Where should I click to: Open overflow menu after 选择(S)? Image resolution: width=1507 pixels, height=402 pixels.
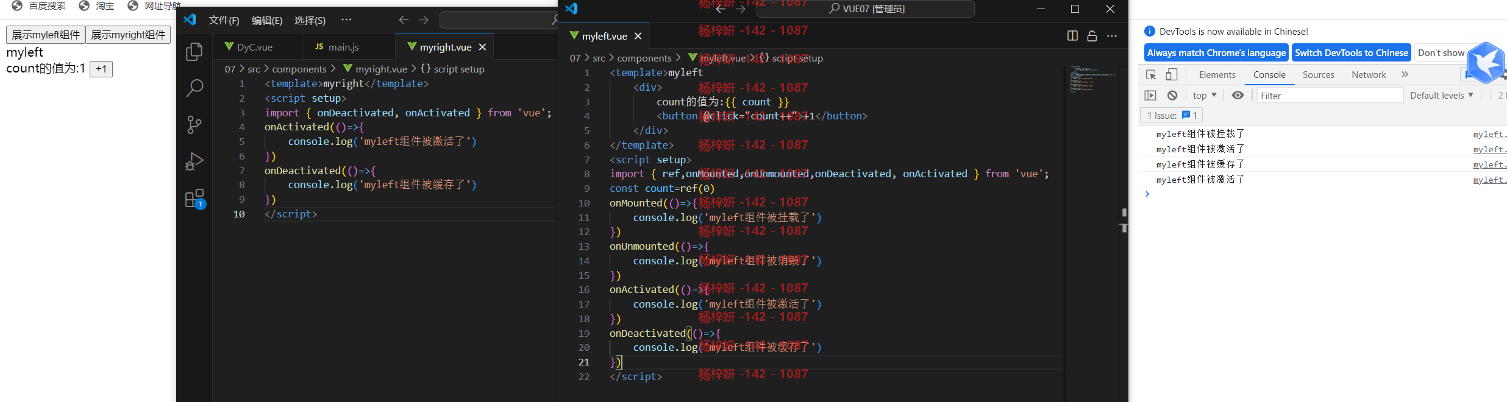pyautogui.click(x=346, y=19)
